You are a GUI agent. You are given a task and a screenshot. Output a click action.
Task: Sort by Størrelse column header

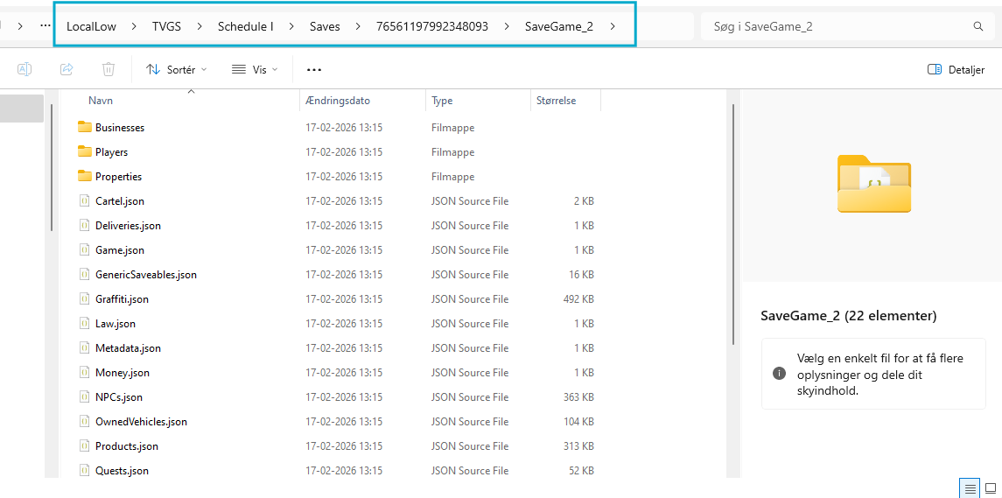tap(556, 101)
